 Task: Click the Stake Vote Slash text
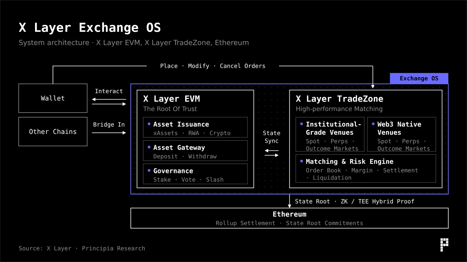click(x=188, y=180)
